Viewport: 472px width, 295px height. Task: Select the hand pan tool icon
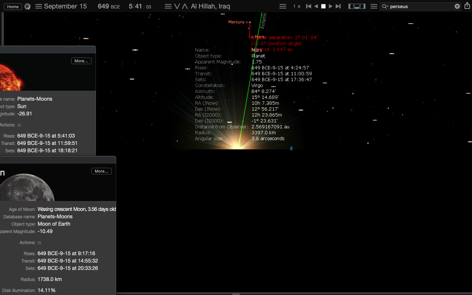28,6
